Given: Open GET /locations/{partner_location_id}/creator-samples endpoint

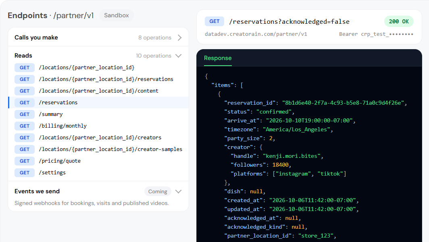Looking at the screenshot, I should [98, 149].
